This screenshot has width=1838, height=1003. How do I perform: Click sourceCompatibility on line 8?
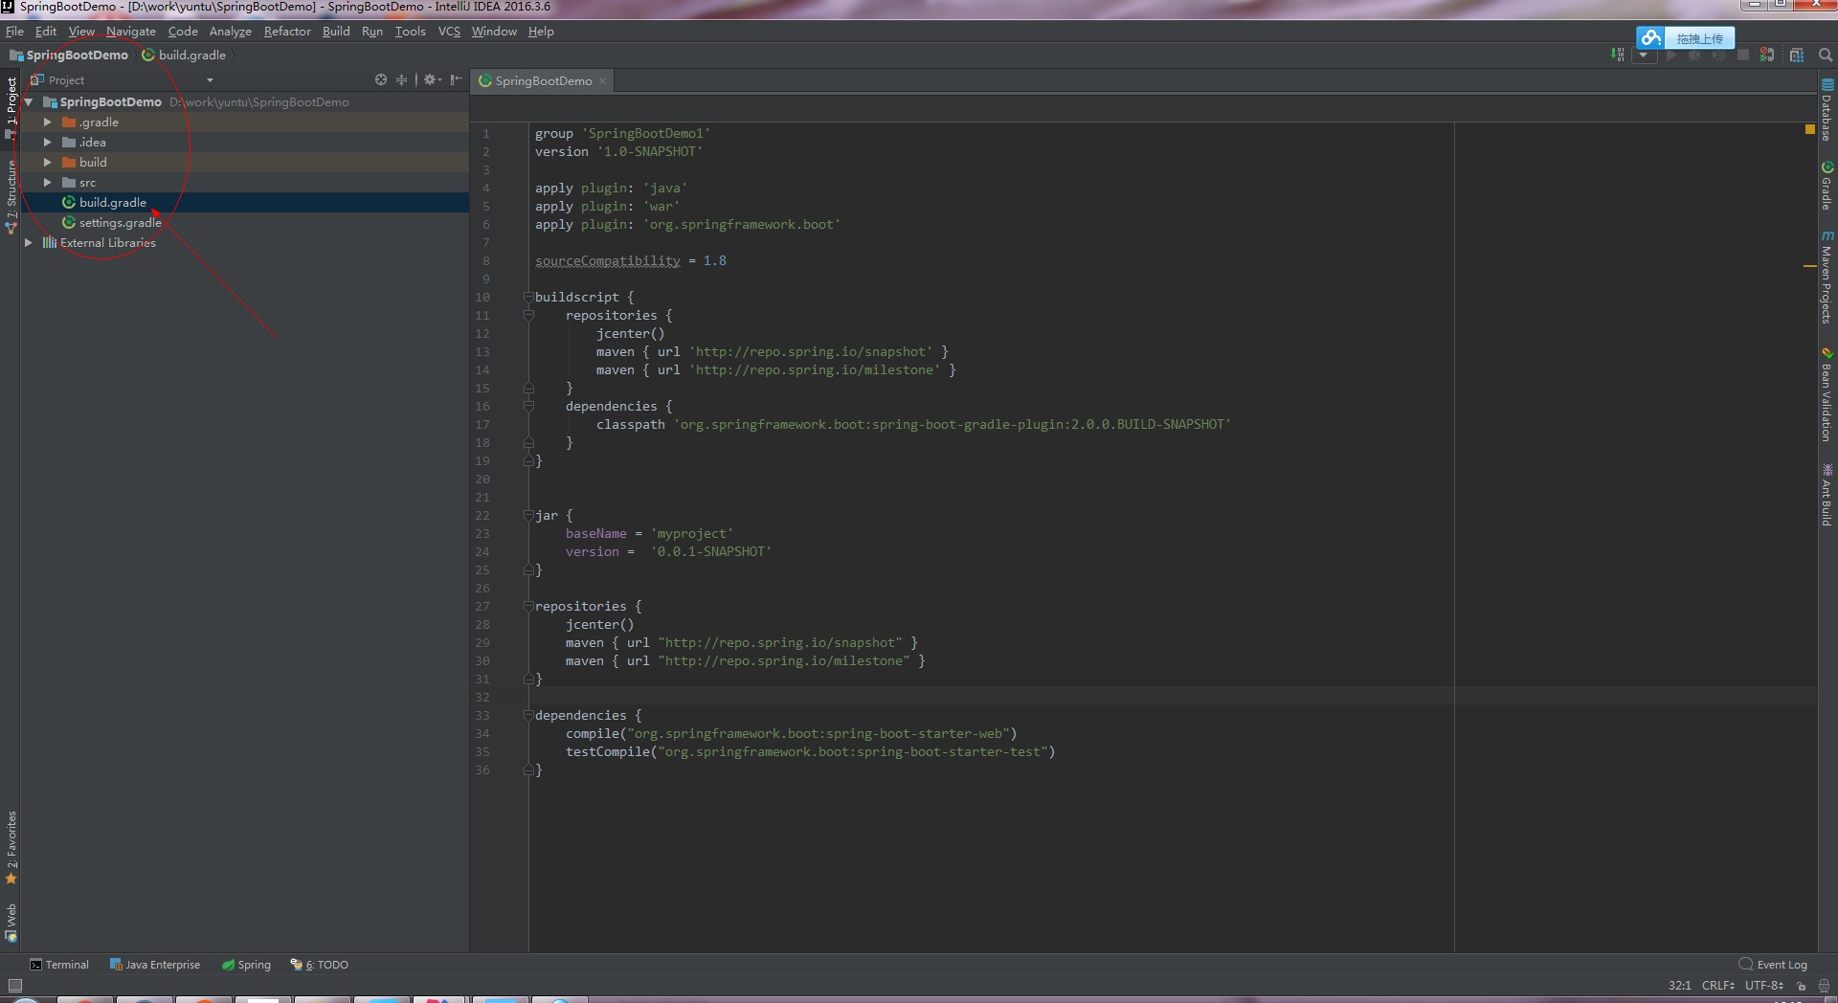tap(608, 260)
